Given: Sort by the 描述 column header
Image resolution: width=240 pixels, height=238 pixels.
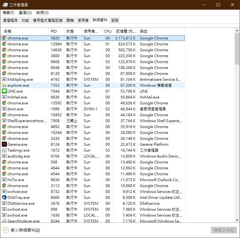Looking at the screenshot, I should [161, 31].
